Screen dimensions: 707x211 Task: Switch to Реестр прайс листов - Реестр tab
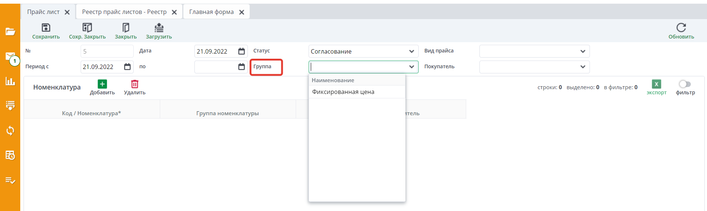click(124, 12)
